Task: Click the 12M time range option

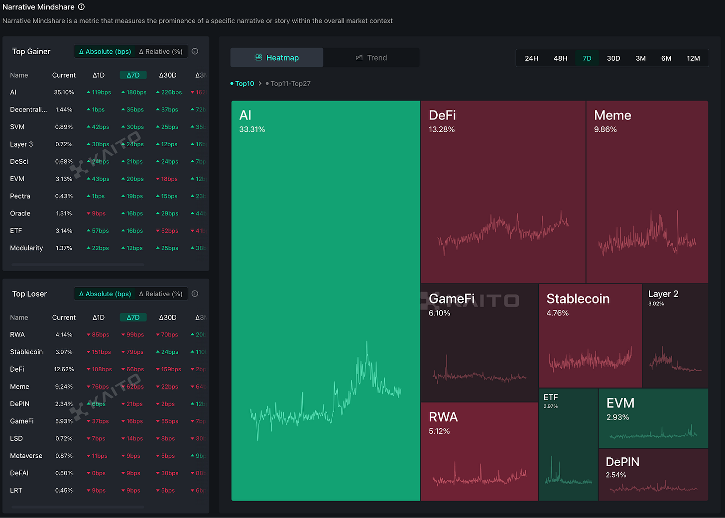Action: pos(694,58)
